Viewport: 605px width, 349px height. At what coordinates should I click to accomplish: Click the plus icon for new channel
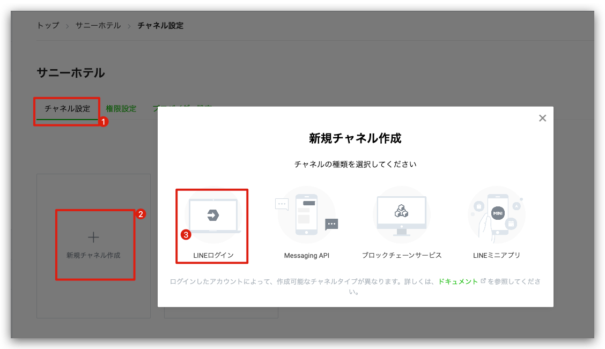click(93, 237)
